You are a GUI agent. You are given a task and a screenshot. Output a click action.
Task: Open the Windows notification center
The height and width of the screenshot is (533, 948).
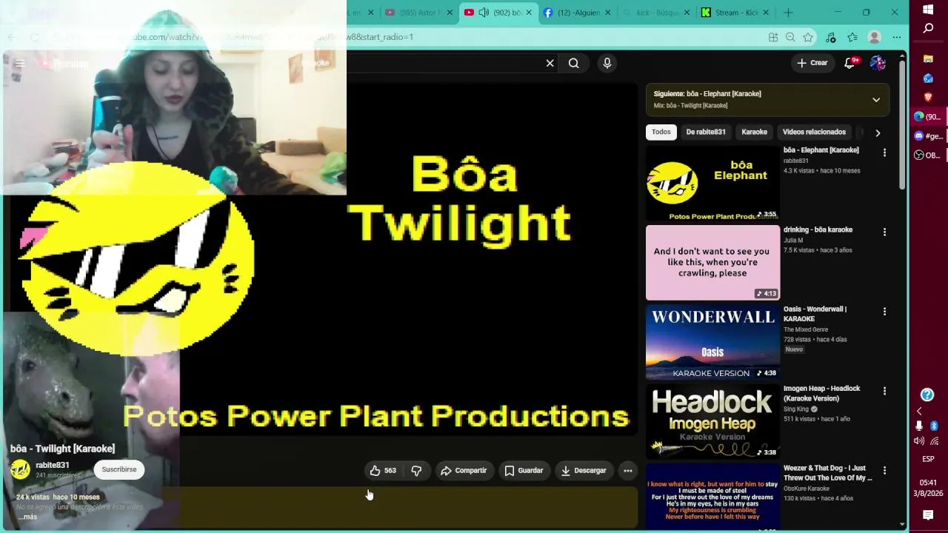click(x=929, y=515)
